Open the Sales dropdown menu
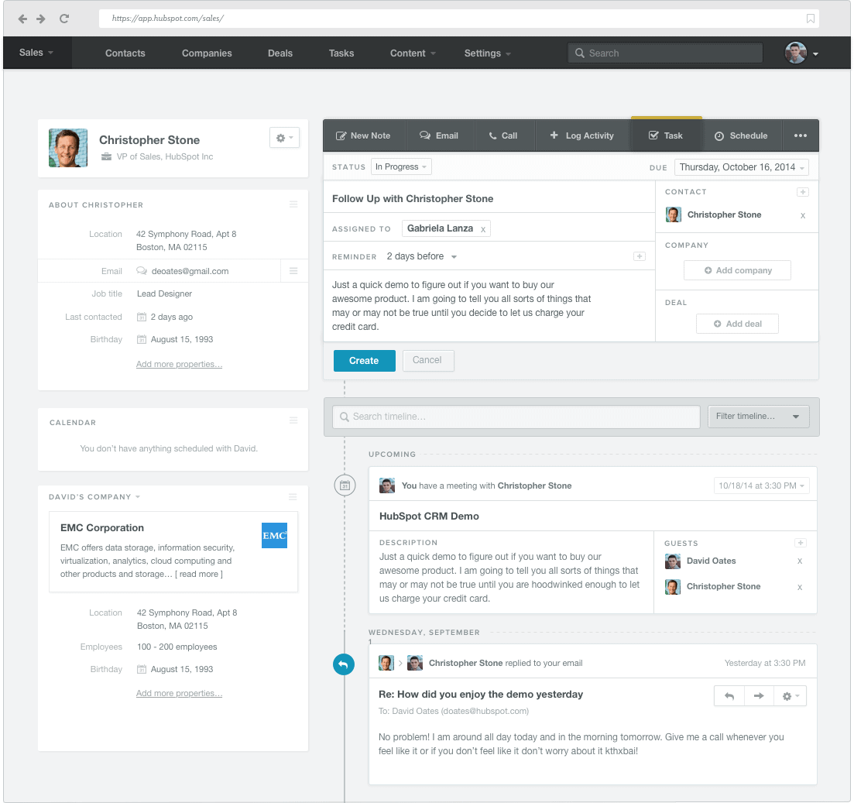Image resolution: width=854 pixels, height=803 pixels. coord(36,53)
